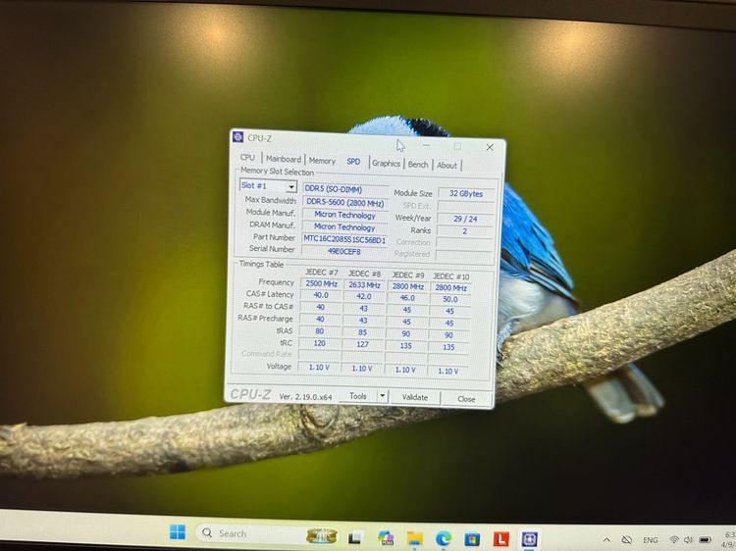Click the search highlight image in search box

pyautogui.click(x=322, y=535)
